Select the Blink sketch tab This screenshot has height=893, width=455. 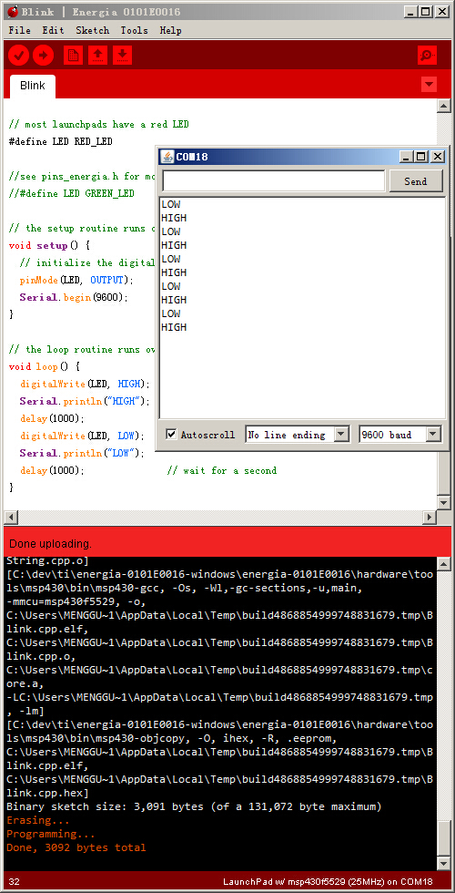[33, 86]
